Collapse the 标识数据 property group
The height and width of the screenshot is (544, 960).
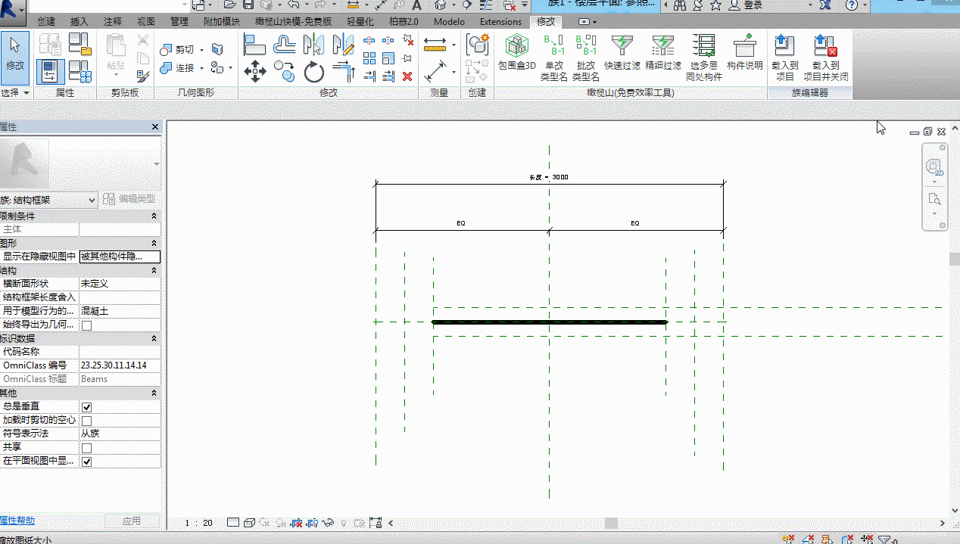point(154,338)
